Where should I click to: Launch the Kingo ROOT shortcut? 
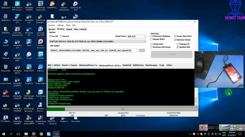click(29, 68)
